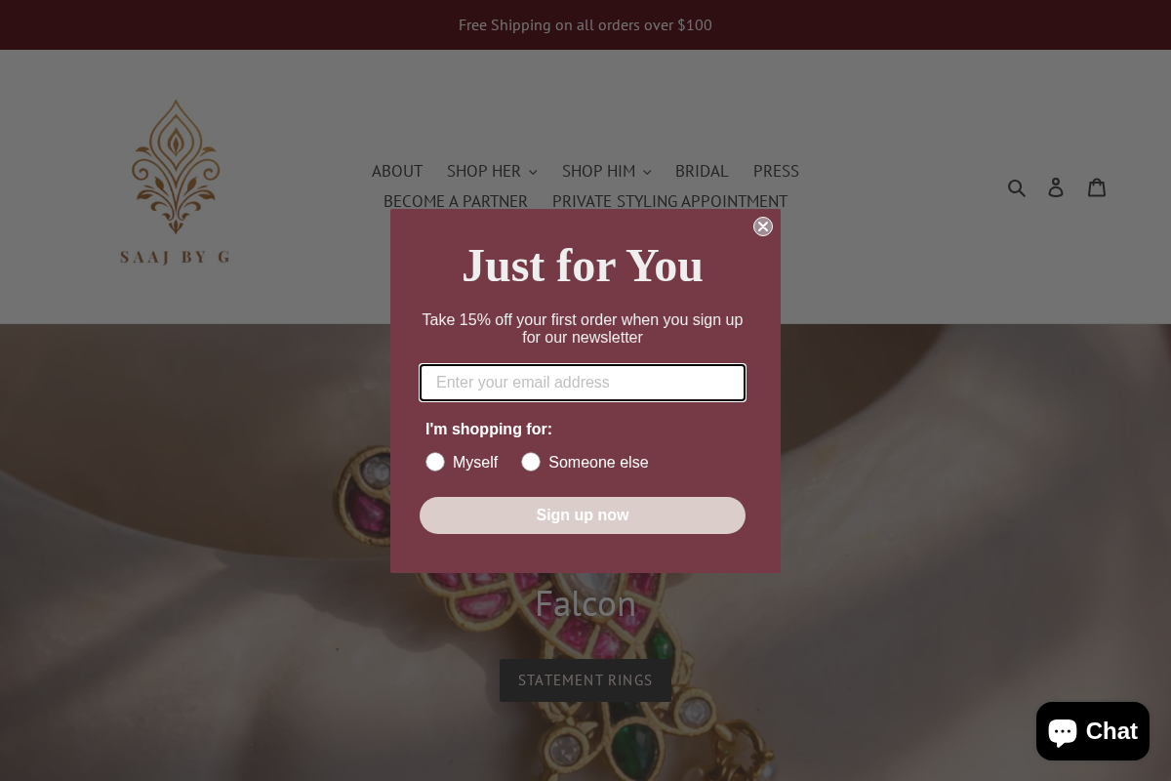Click the Free Shipping announcement bar

pyautogui.click(x=585, y=24)
